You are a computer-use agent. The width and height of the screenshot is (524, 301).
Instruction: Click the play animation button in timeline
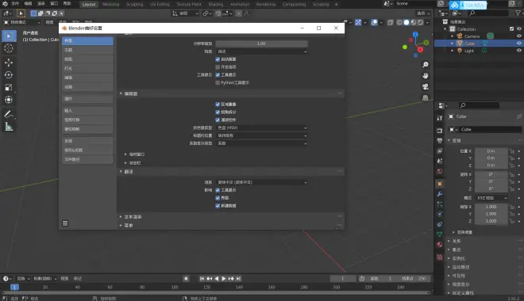[224, 278]
